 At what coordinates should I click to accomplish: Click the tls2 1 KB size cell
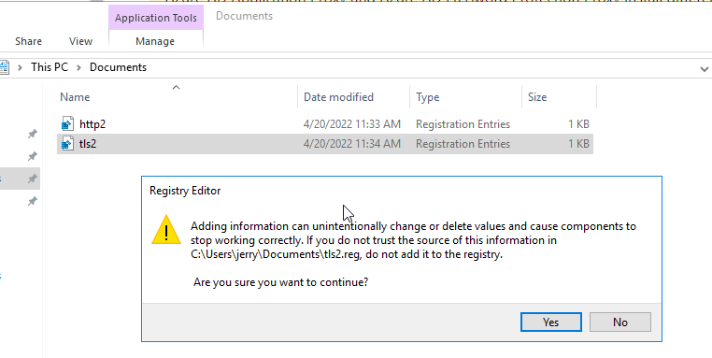coord(578,144)
